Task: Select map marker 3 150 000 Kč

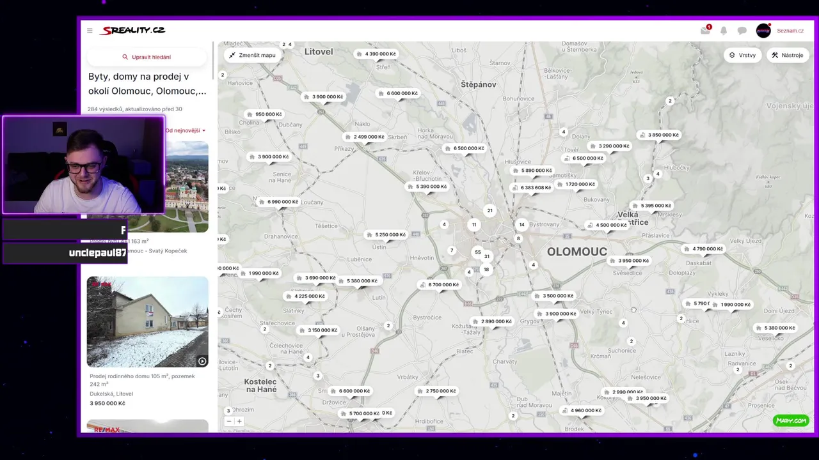Action: 319,330
